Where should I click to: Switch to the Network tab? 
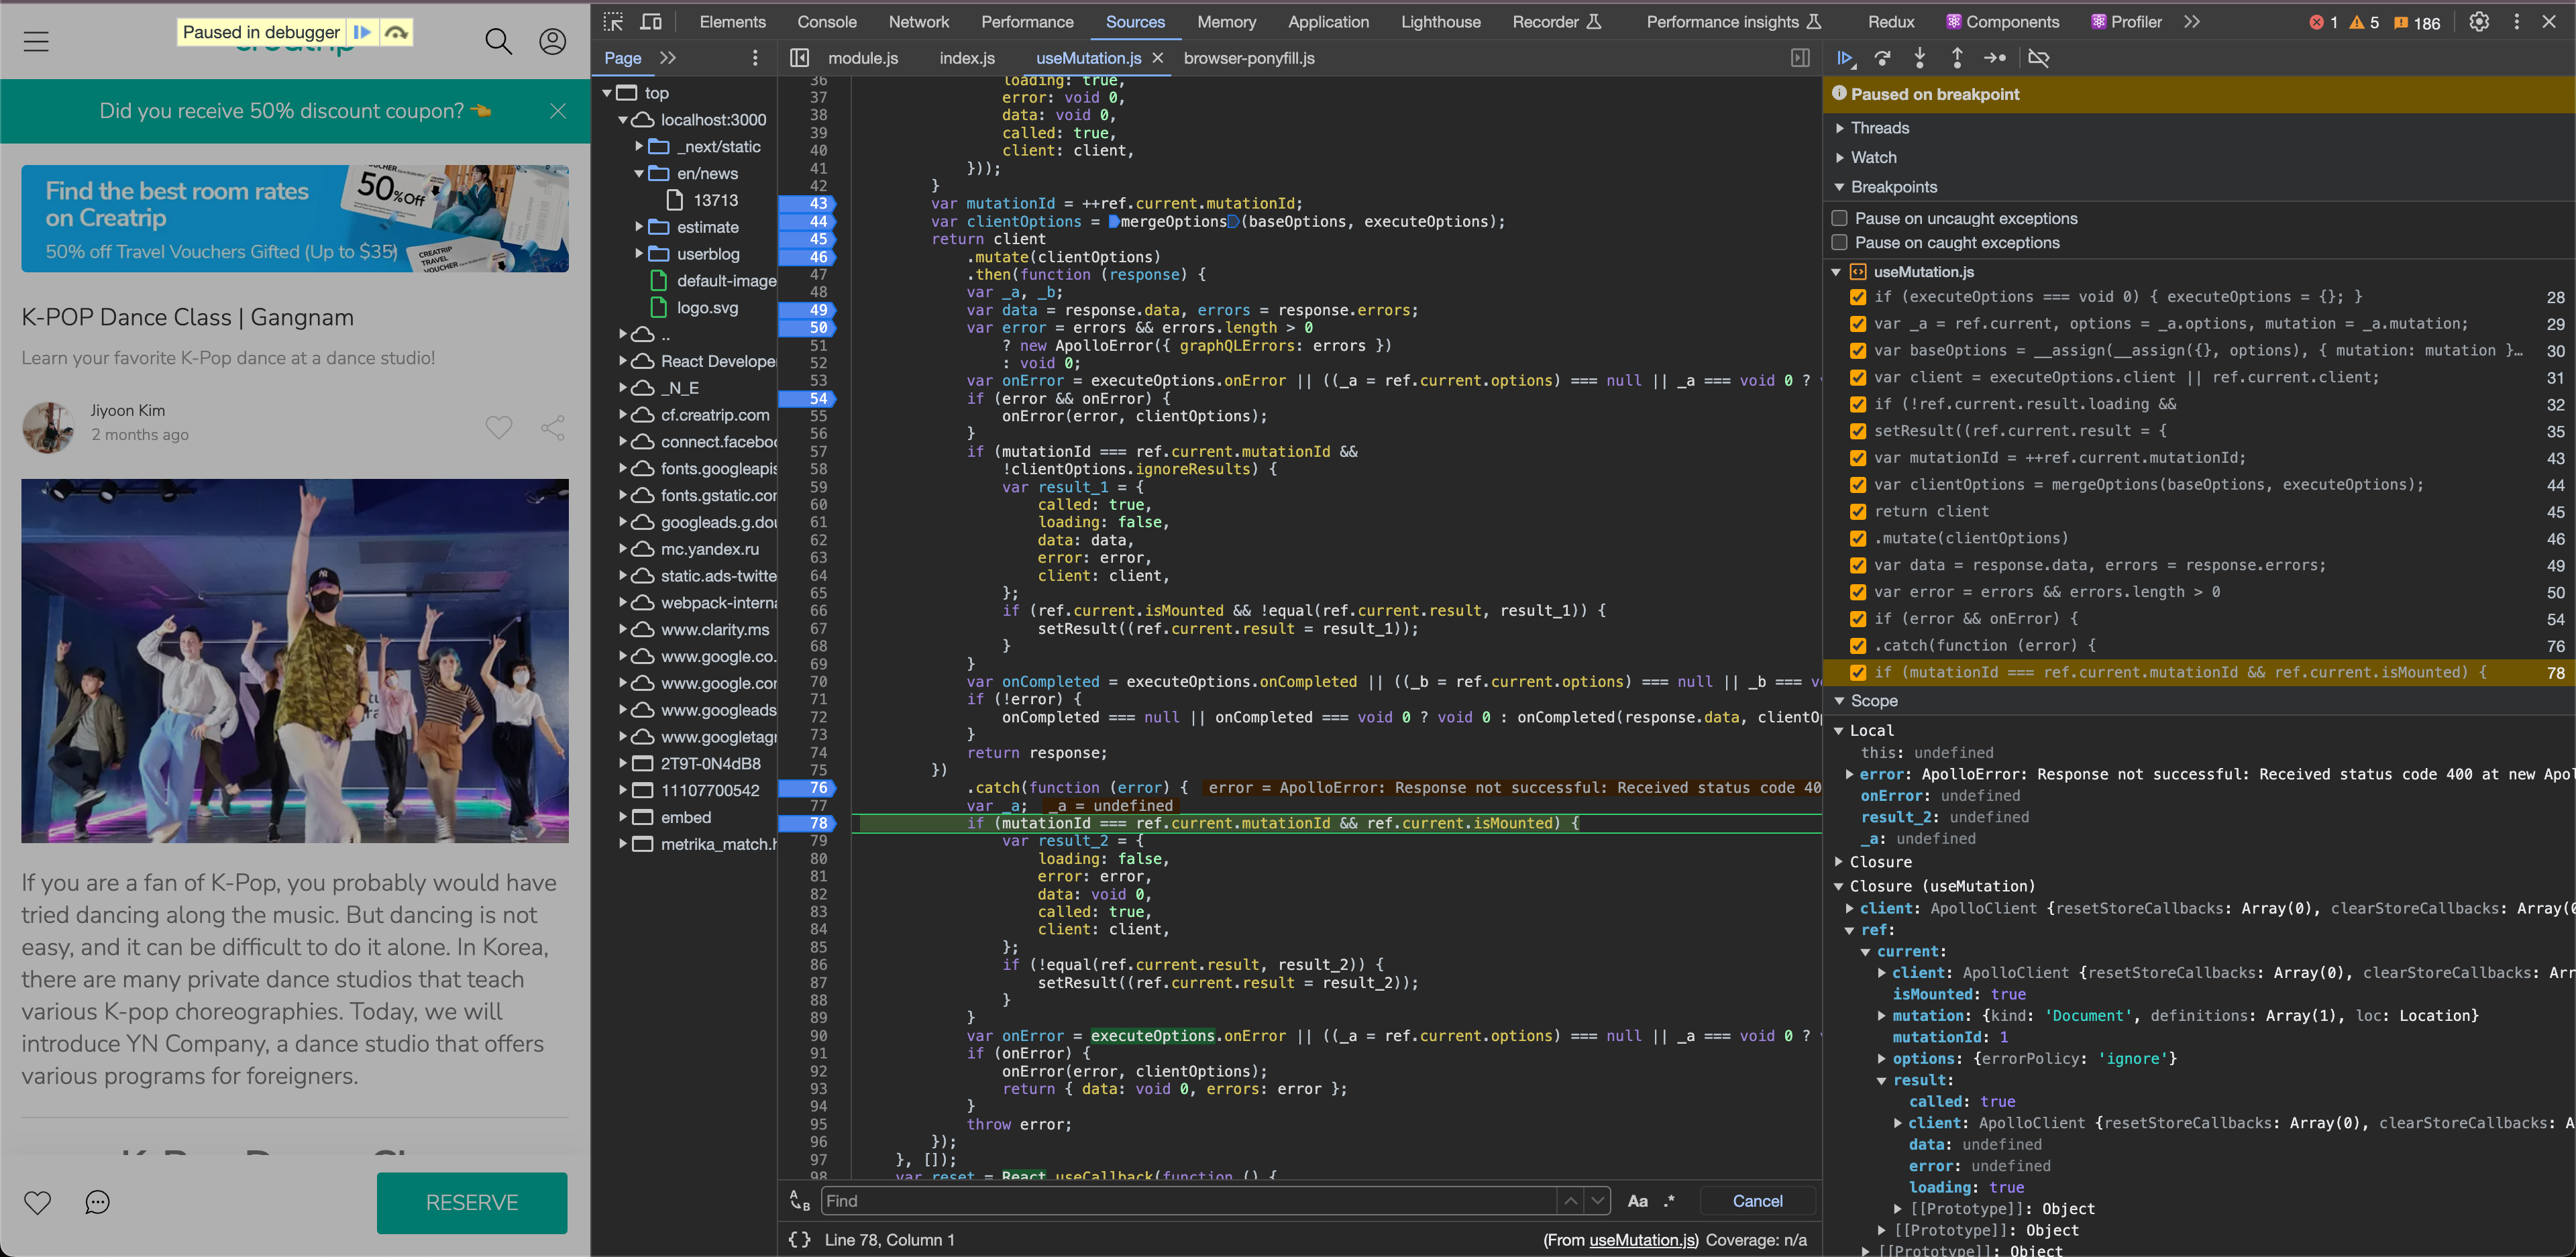918,21
